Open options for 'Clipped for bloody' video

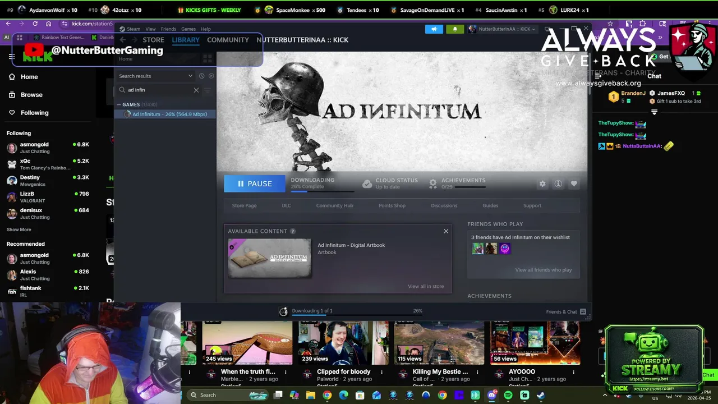(x=381, y=372)
